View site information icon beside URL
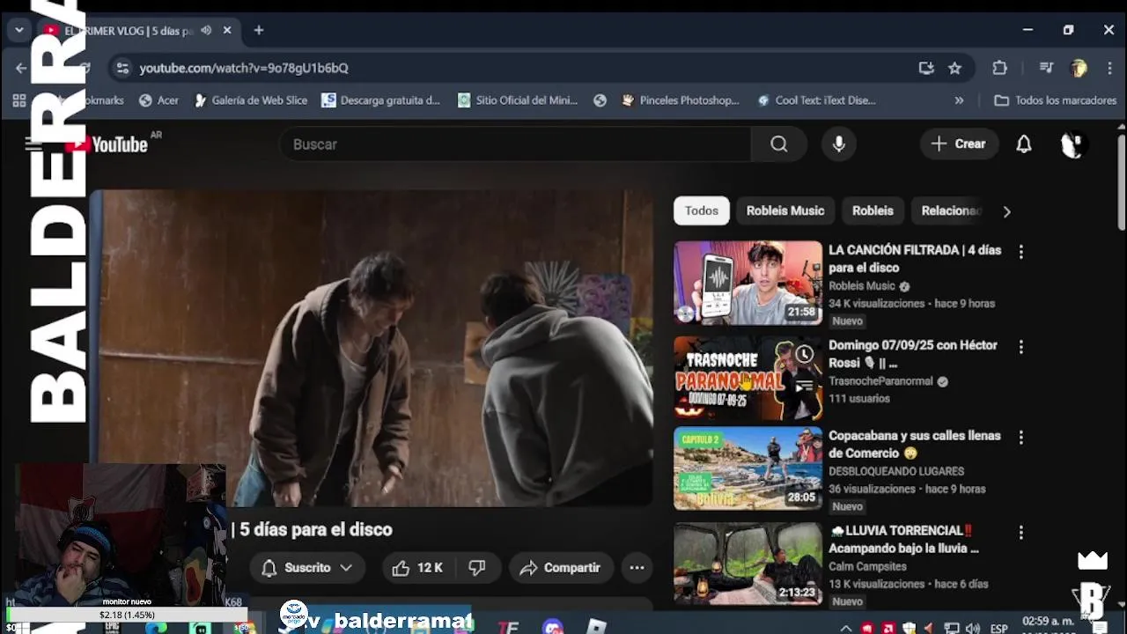The width and height of the screenshot is (1127, 634). 122,68
